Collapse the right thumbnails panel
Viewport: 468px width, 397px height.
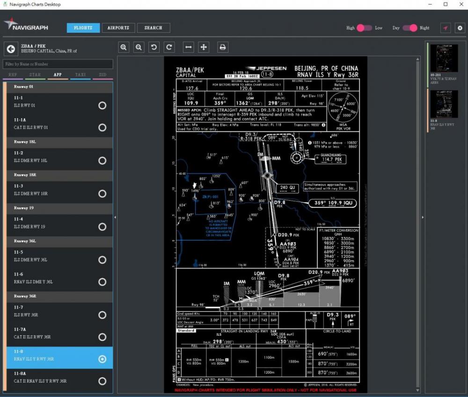[x=423, y=217]
